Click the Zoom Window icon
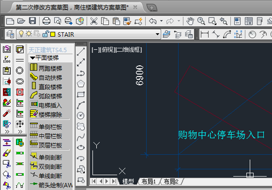This screenshot has height=190, width=272. point(212,21)
